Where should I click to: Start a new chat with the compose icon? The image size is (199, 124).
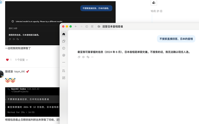pos(92,27)
